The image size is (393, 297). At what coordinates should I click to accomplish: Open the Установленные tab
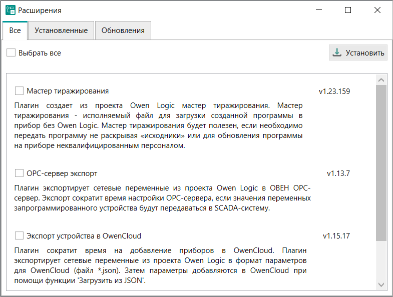[61, 30]
